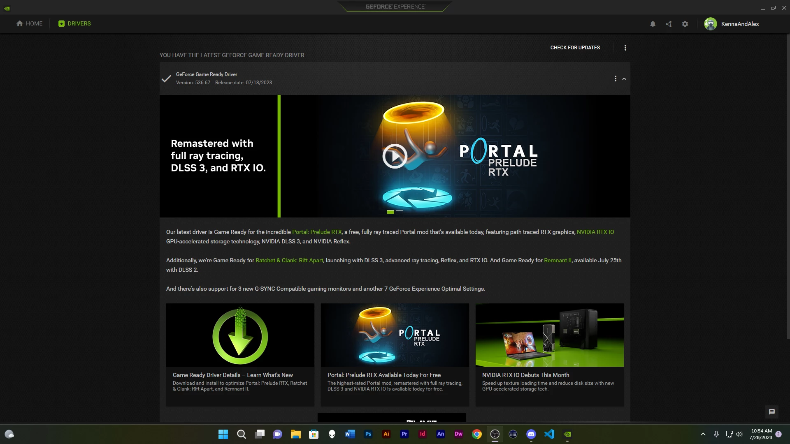Open Discord from the taskbar

point(531,434)
